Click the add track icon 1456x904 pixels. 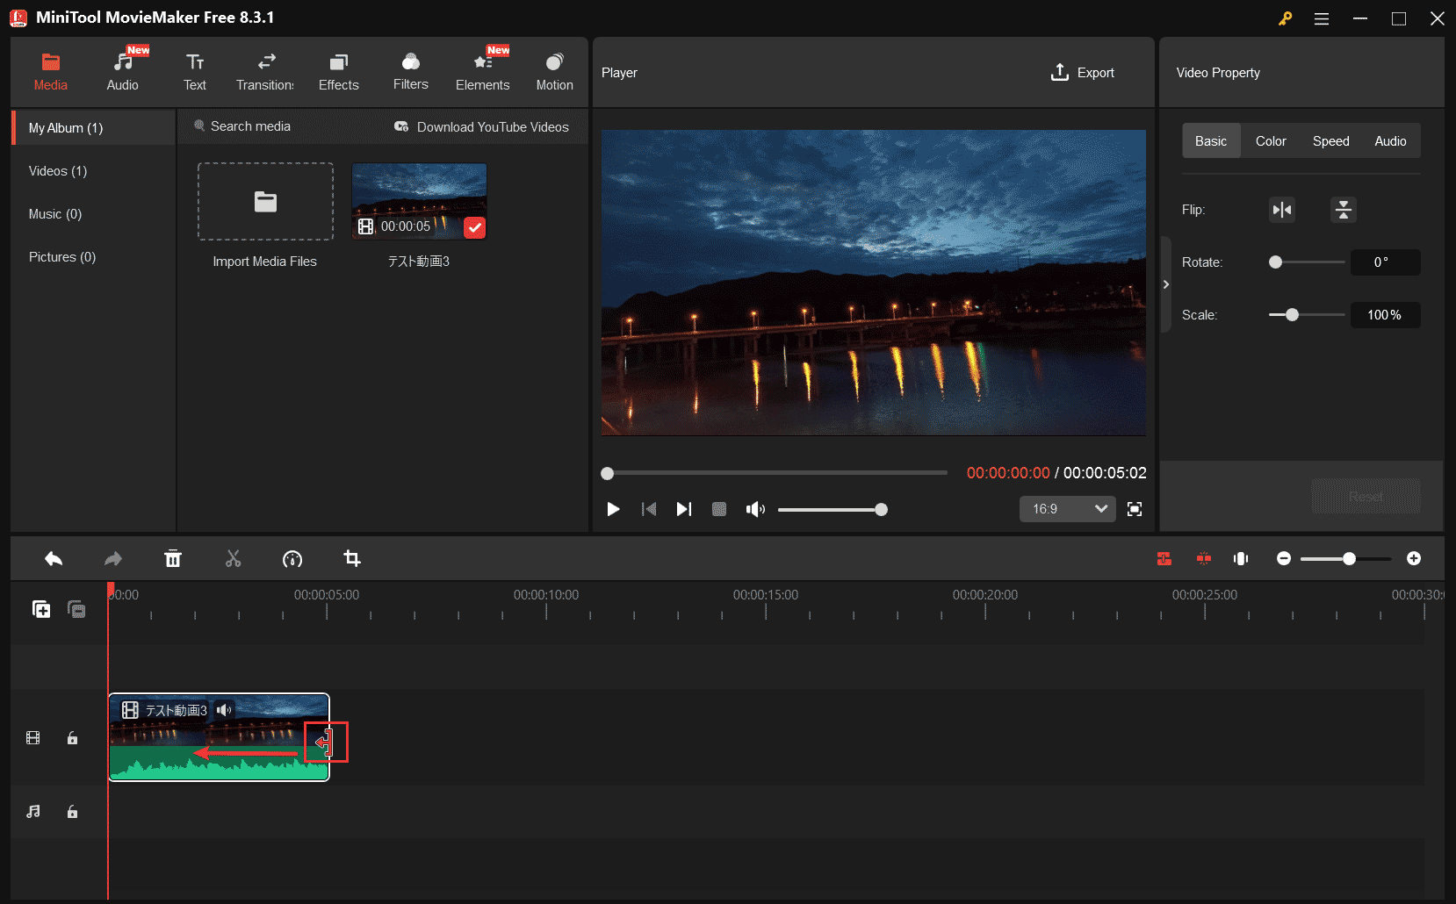41,609
